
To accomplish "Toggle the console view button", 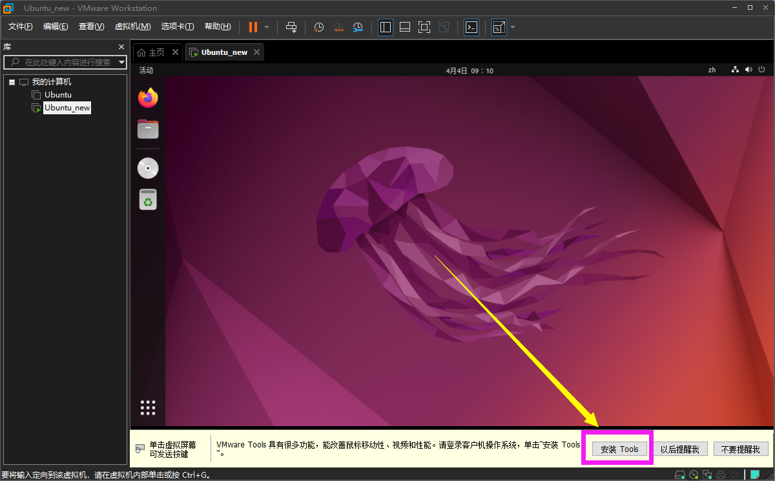I will [471, 27].
